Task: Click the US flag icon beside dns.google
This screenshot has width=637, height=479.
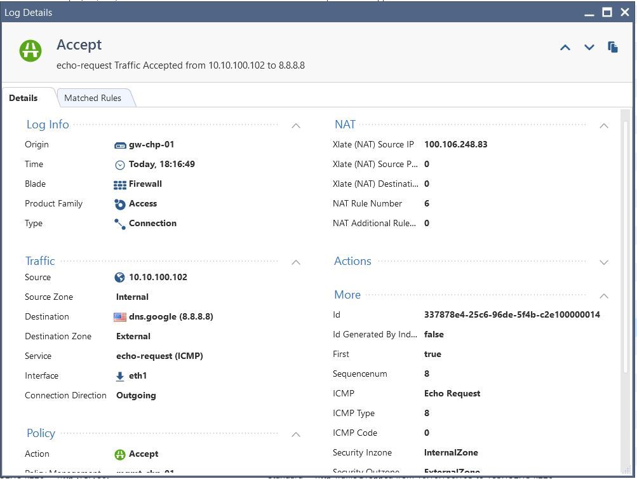Action: coord(120,317)
